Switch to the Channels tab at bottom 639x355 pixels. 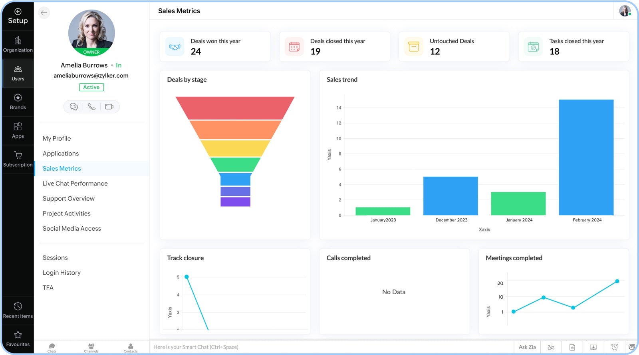click(x=91, y=347)
